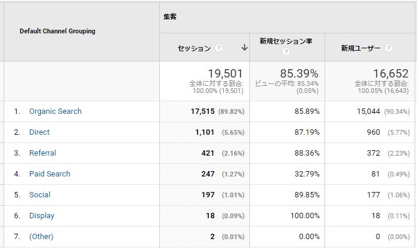
Task: Sort by セッション column header
Action: pos(194,48)
